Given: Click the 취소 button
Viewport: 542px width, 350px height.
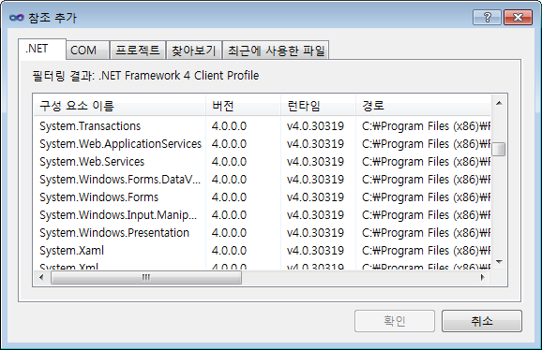Looking at the screenshot, I should pos(482,321).
